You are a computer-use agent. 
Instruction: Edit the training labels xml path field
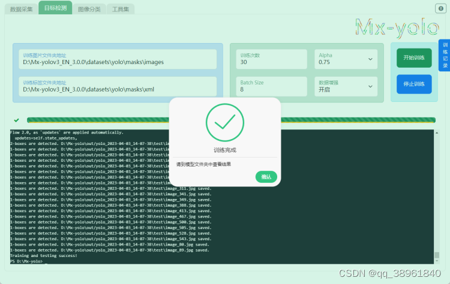[118, 86]
